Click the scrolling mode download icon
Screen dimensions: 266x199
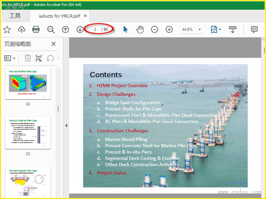(x=233, y=30)
